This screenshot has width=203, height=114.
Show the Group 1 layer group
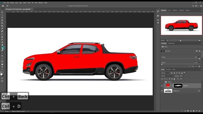pos(162,82)
